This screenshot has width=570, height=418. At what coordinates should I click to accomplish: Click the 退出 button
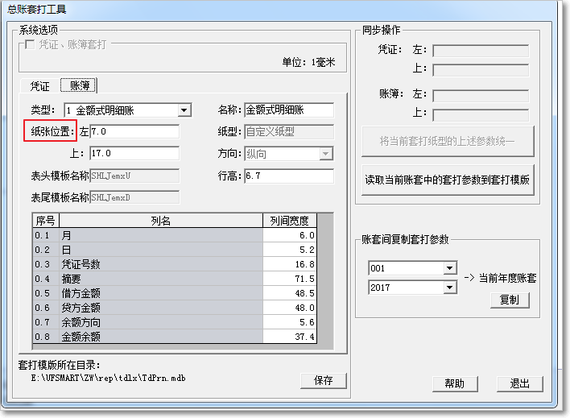click(x=520, y=383)
